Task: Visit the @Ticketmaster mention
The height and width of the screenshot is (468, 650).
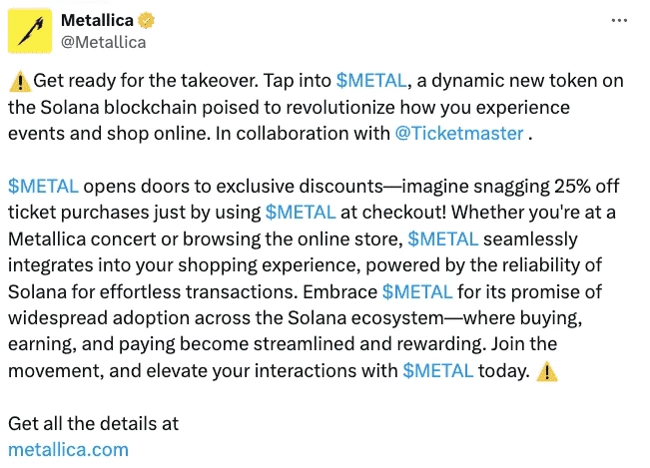Action: click(459, 134)
